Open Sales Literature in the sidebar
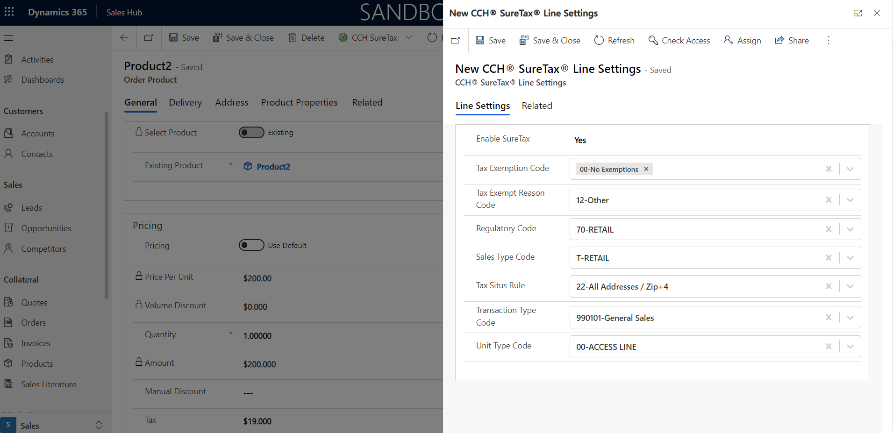This screenshot has height=433, width=893. [49, 384]
